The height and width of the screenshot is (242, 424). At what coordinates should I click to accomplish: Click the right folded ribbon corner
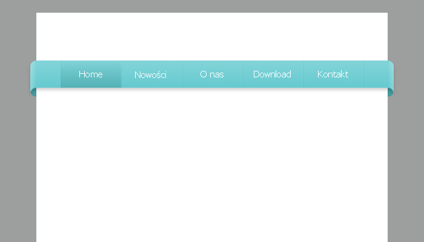390,92
